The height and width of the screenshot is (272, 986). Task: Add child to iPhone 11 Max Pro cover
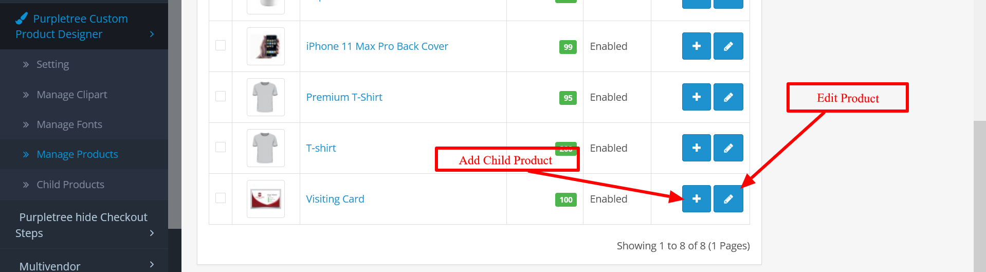[x=696, y=46]
